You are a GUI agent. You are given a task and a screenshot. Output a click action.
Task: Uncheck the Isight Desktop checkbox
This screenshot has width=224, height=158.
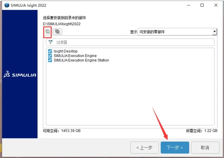click(x=50, y=51)
